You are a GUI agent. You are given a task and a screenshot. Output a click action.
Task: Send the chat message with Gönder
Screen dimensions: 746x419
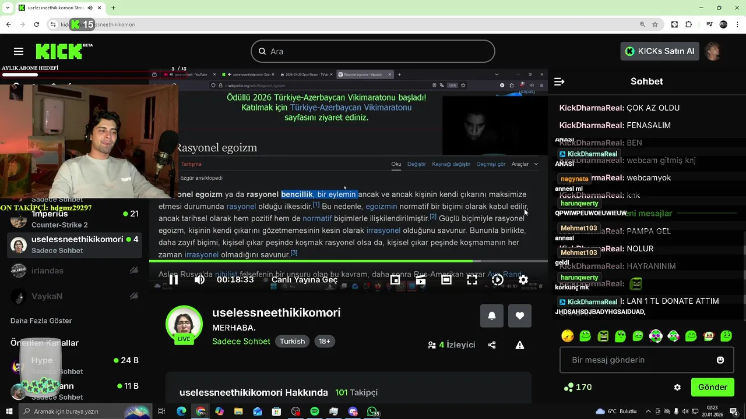pyautogui.click(x=712, y=387)
